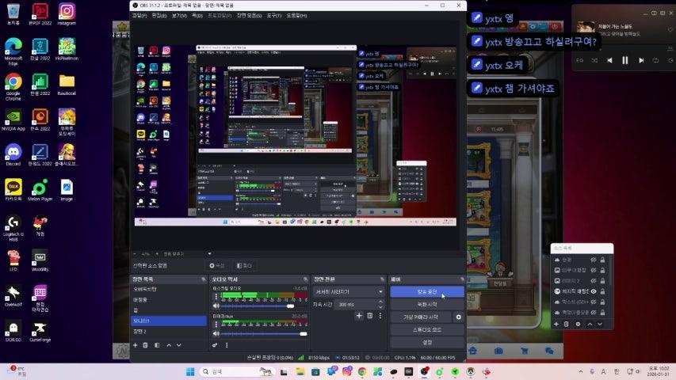676x380 pixels.
Task: Click the 녹화 시작 start recording button
Action: (426, 304)
